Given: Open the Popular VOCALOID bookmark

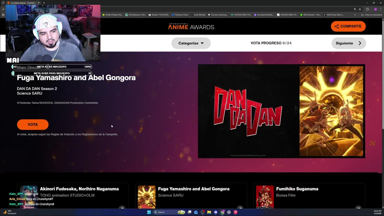Looking at the screenshot, I should pos(159,15).
